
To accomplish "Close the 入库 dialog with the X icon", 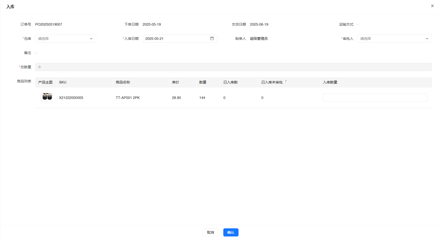I will 432,6.
